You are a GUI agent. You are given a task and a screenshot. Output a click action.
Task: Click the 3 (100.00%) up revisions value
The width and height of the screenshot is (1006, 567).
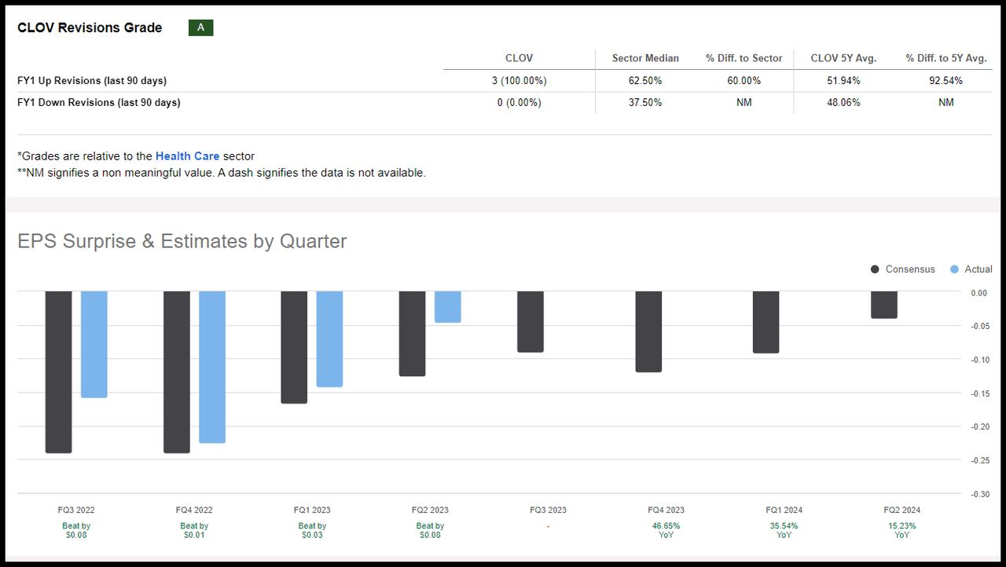pyautogui.click(x=519, y=80)
